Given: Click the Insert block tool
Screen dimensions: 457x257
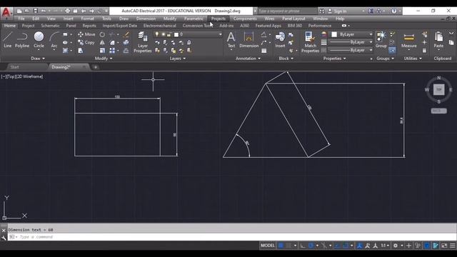Looking at the screenshot, I should 280,40.
